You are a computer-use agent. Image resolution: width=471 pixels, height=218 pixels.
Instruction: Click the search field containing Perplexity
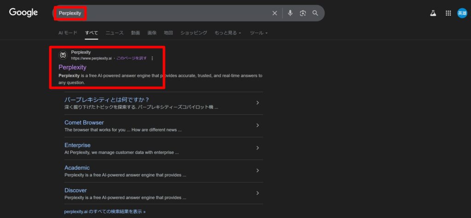[188, 13]
